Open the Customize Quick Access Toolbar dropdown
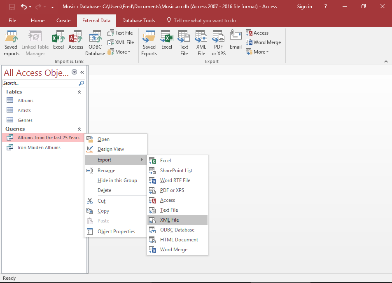 point(53,7)
